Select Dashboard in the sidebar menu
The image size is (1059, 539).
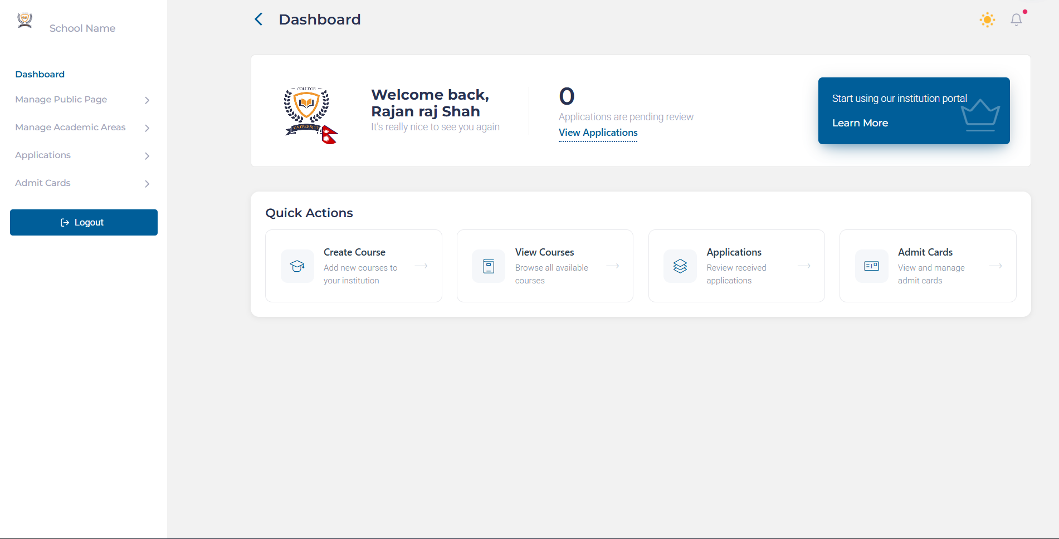pos(40,74)
